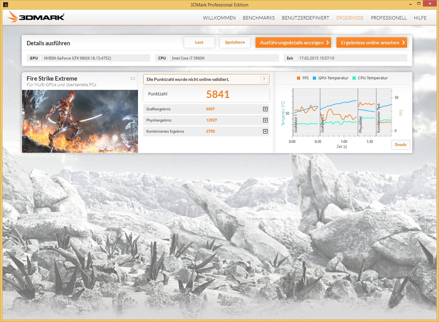Screen dimensions: 439x322
Task: Click the version number 1.1 label
Action: coord(133,78)
